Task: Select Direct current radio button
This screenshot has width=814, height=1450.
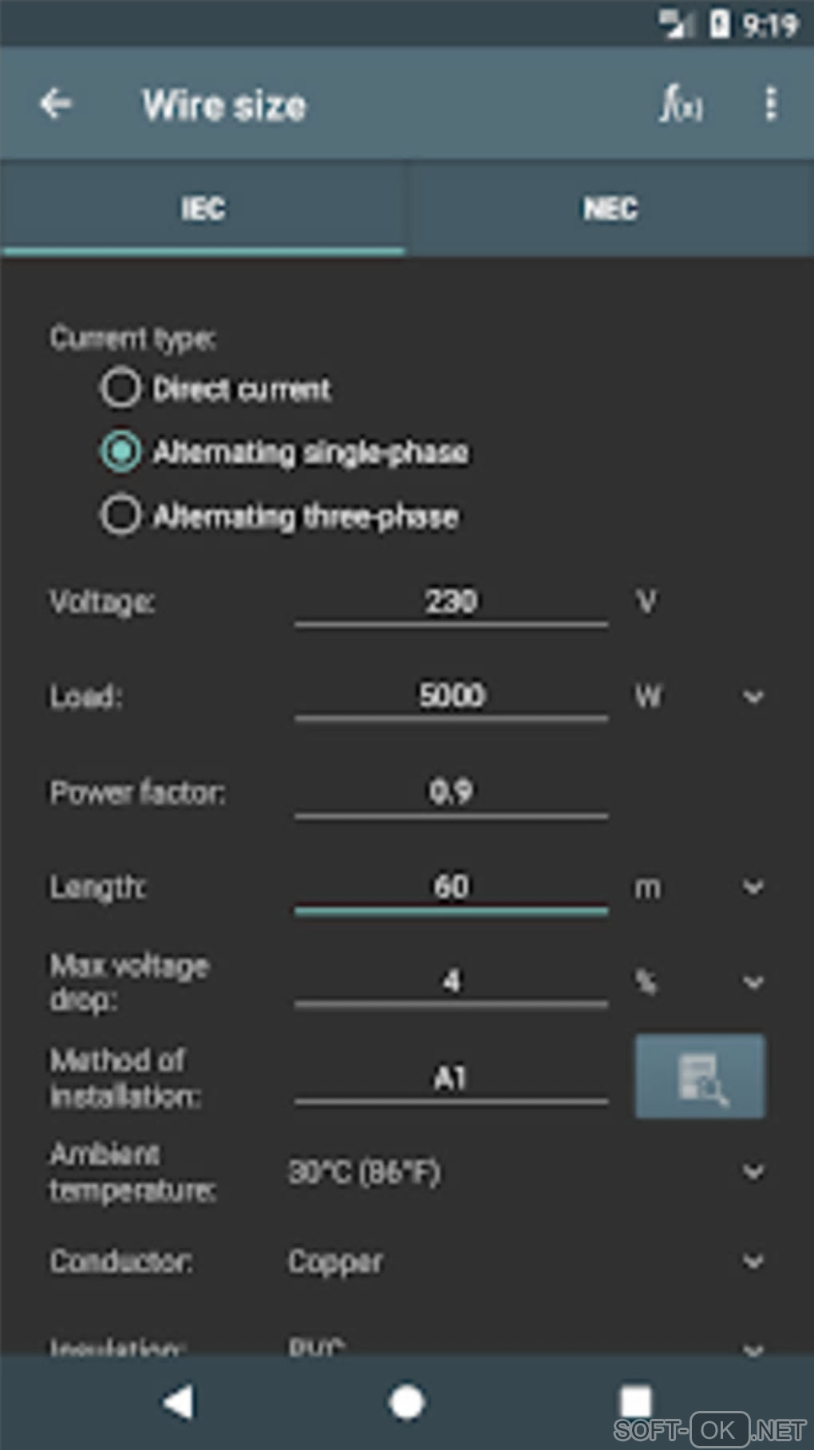Action: pyautogui.click(x=121, y=389)
